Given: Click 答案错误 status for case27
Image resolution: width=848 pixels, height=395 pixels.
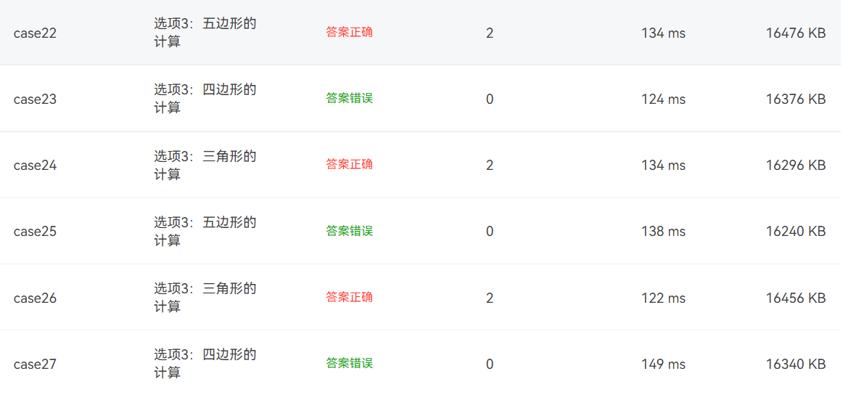Looking at the screenshot, I should click(350, 363).
